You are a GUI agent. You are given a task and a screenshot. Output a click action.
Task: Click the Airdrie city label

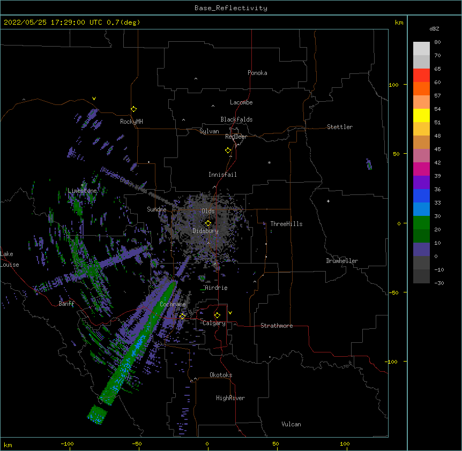click(217, 288)
